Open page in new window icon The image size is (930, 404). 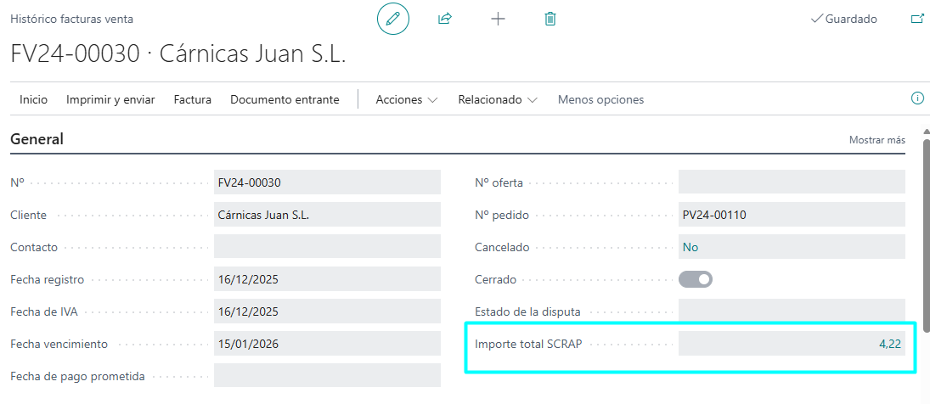click(917, 19)
